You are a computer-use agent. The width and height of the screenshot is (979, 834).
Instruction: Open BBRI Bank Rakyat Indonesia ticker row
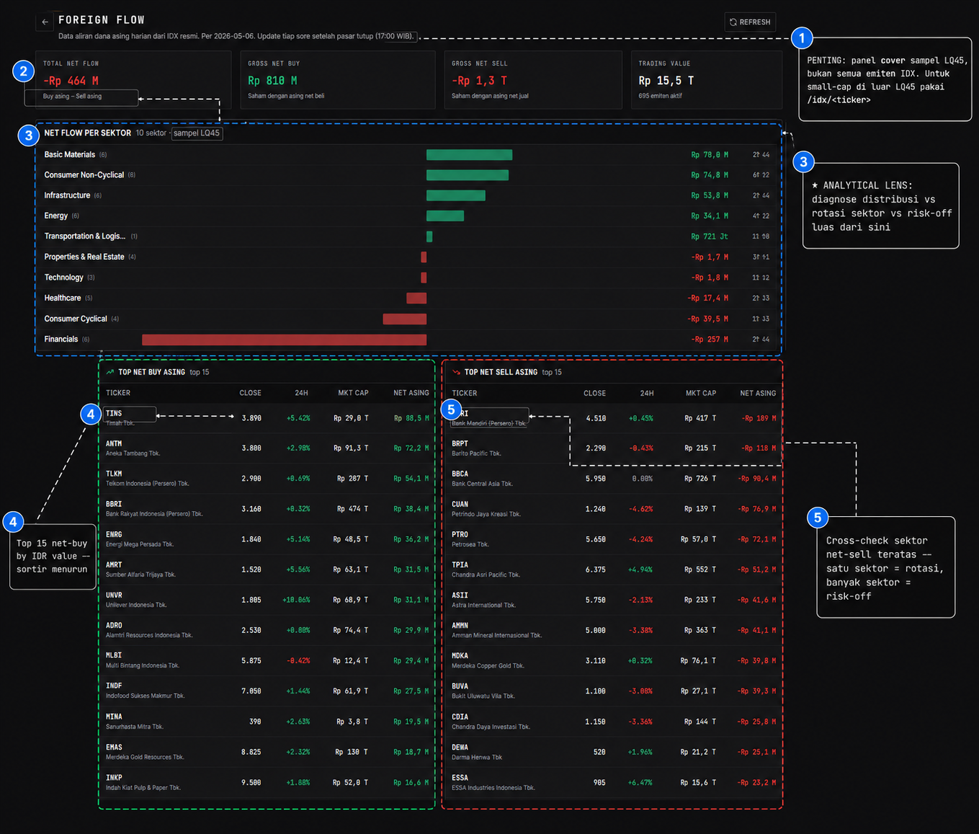pyautogui.click(x=267, y=509)
